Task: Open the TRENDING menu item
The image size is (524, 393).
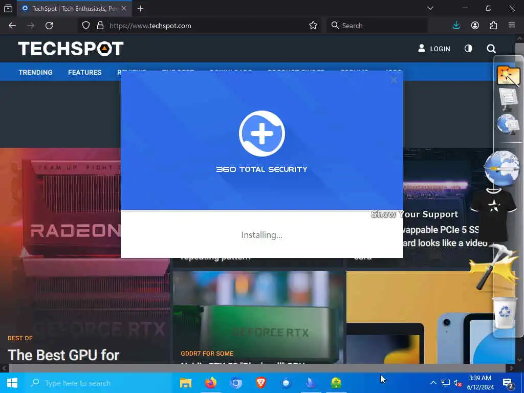Action: (35, 72)
